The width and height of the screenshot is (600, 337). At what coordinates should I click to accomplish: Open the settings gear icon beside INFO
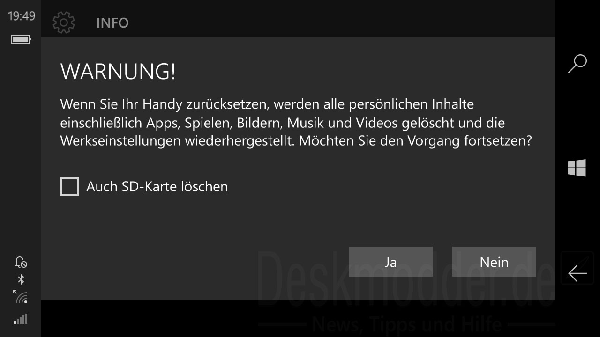coord(64,22)
